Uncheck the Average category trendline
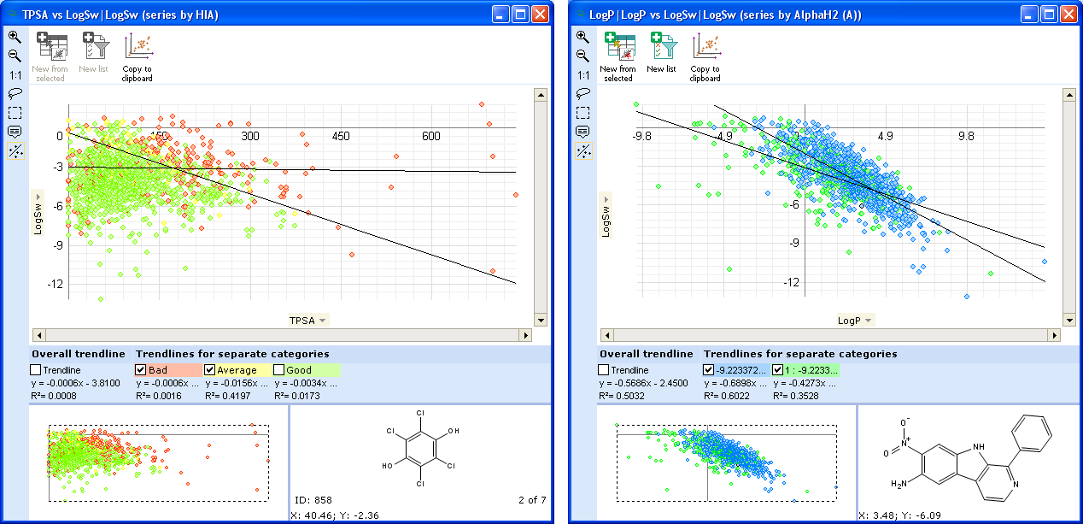The height and width of the screenshot is (524, 1083). 211,370
